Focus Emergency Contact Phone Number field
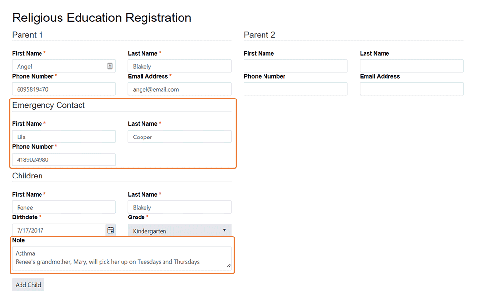The image size is (488, 296). [64, 160]
